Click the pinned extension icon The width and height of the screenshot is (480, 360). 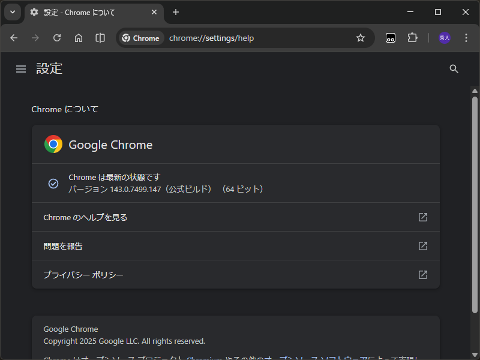[x=390, y=38]
